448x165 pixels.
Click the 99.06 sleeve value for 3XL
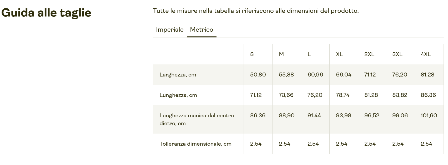tap(400, 115)
